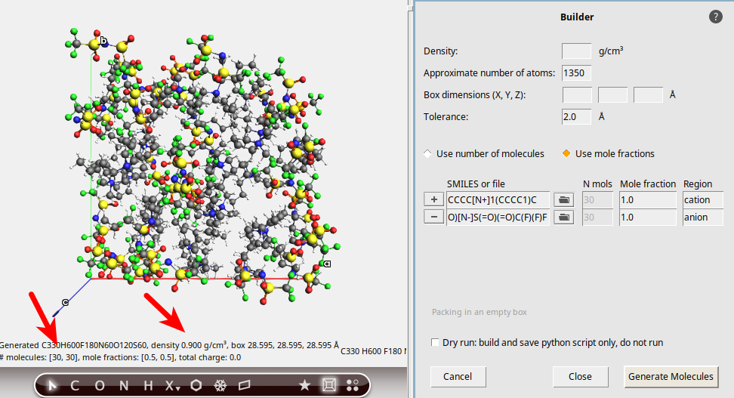Click Generate Molecules button
Viewport: 734px width, 398px height.
pos(670,376)
